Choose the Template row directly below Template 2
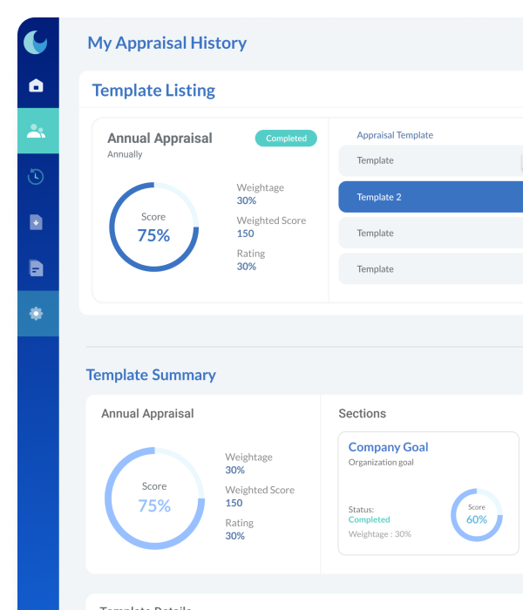 431,233
